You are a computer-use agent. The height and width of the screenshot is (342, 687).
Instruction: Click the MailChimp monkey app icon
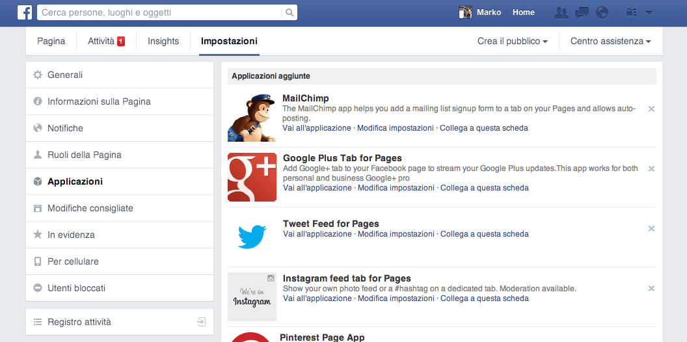252,117
